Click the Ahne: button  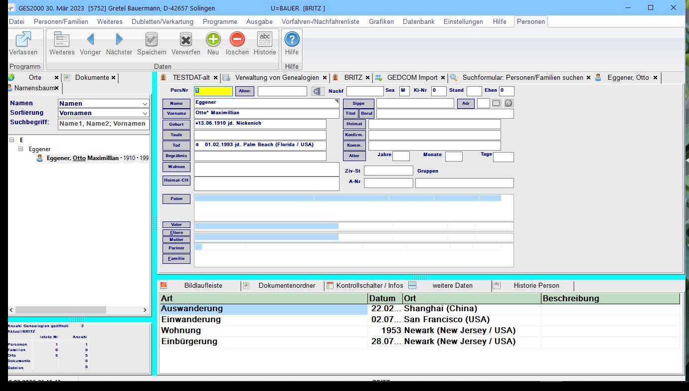245,91
